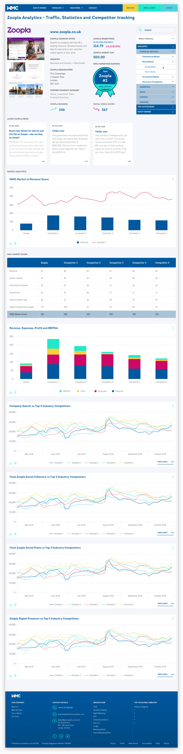The image size is (183, 754).
Task: Open Sentiment Analysis in the footer
Action: [x=100, y=710]
